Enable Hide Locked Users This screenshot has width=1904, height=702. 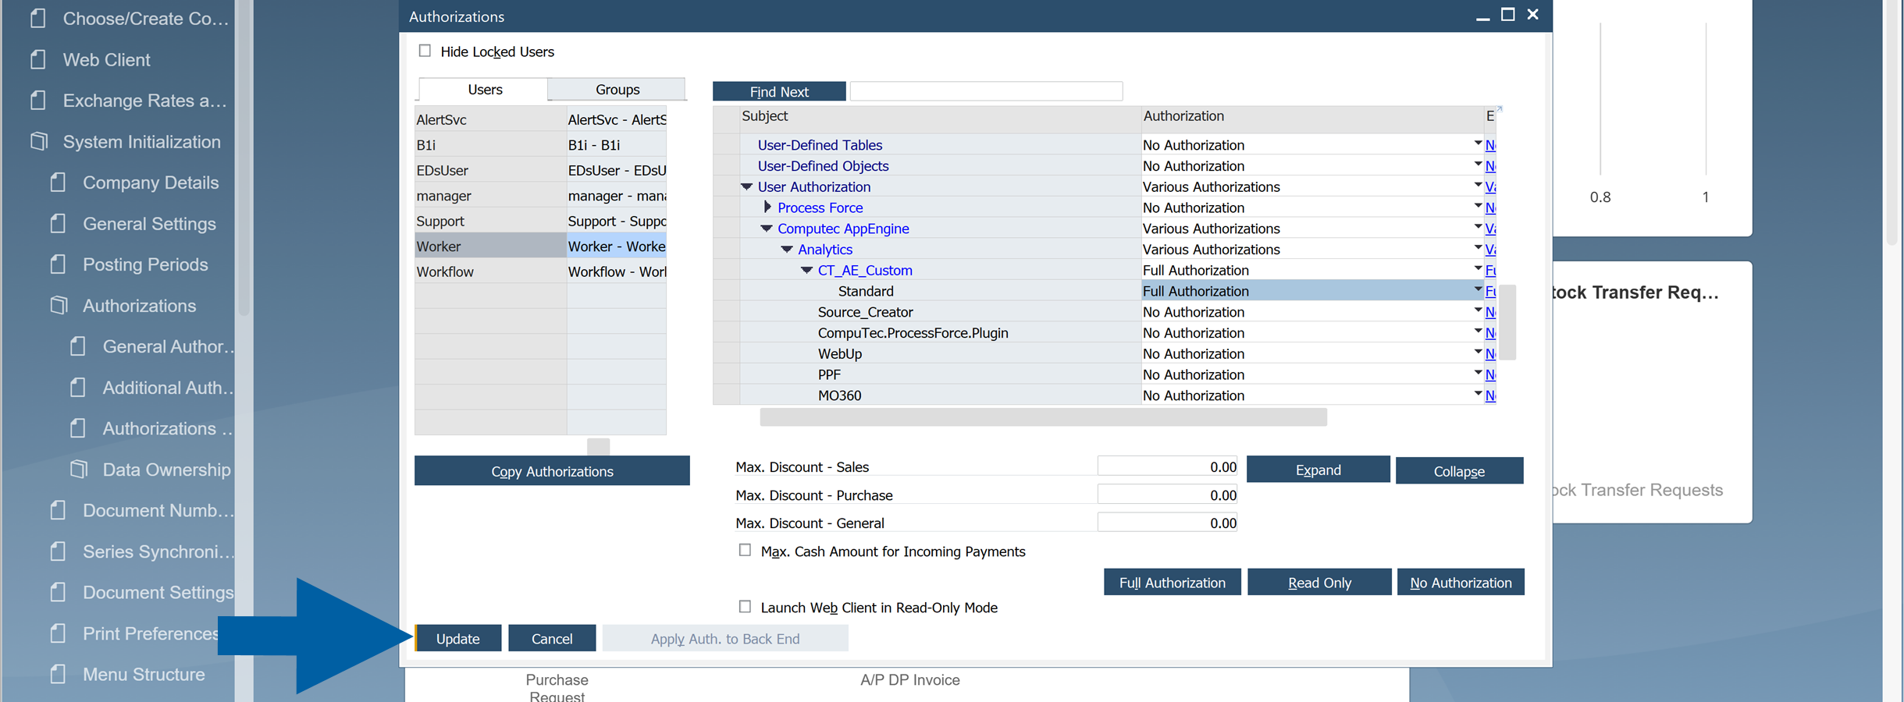425,50
